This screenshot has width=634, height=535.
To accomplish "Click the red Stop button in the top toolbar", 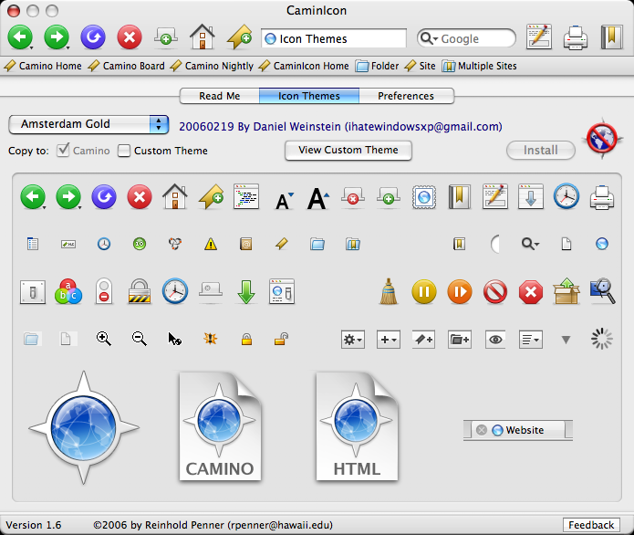I will [x=130, y=37].
